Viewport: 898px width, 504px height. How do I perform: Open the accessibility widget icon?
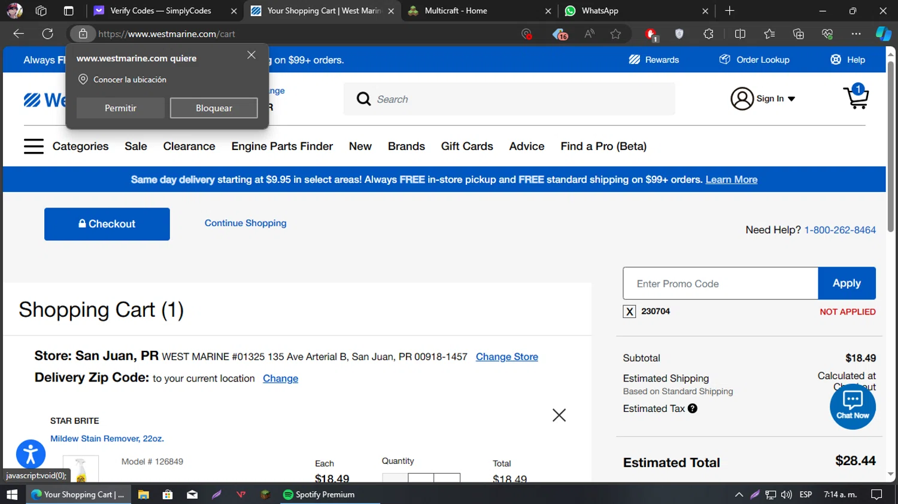[x=31, y=454]
